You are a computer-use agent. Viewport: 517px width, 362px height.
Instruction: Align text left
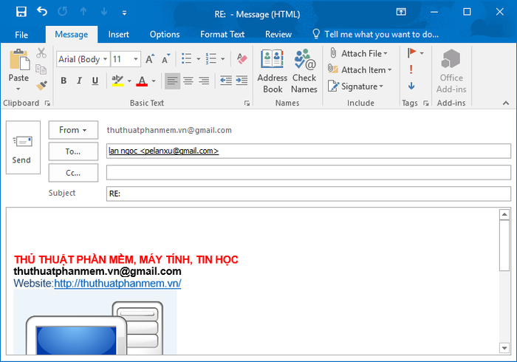click(172, 81)
